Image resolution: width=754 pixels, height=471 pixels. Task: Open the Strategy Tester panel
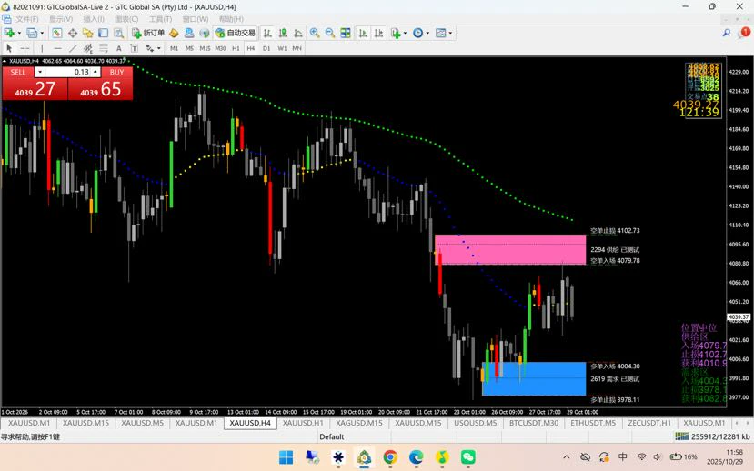pyautogui.click(x=119, y=33)
